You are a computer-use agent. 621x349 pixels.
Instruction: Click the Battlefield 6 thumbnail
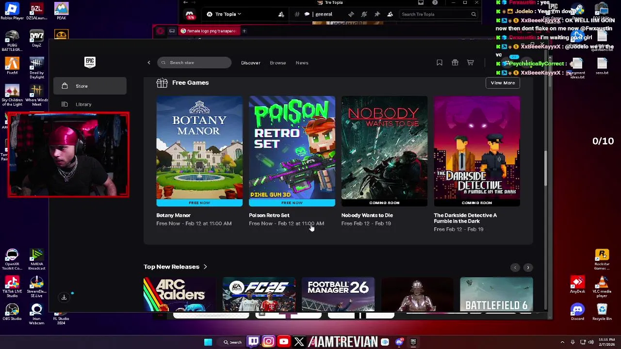click(496, 294)
